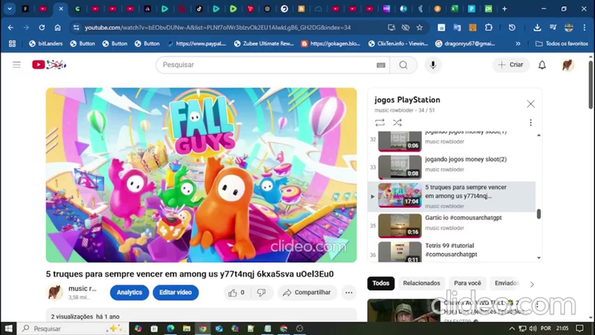The image size is (595, 335).
Task: Select the Para você filter chip
Action: [468, 283]
